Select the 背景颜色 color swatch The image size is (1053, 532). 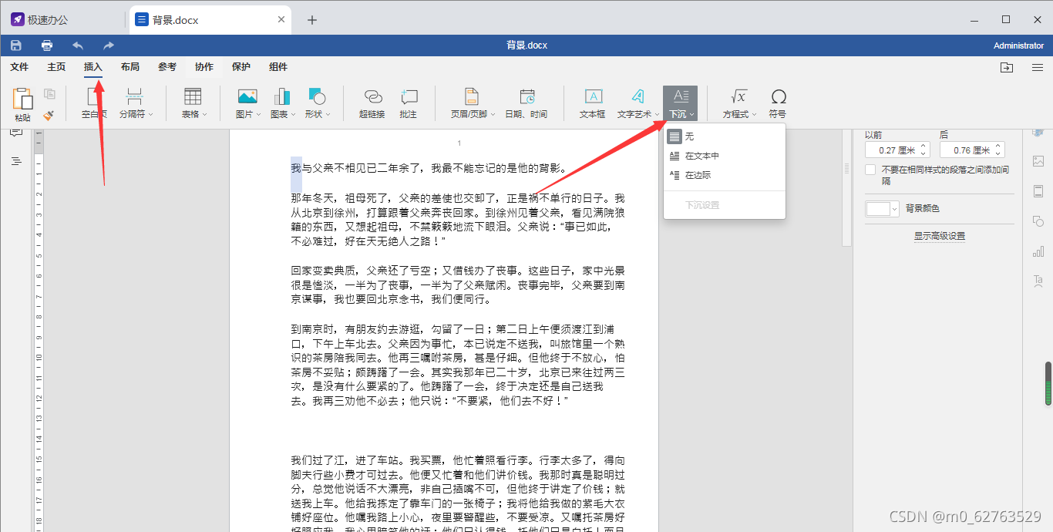click(x=878, y=207)
